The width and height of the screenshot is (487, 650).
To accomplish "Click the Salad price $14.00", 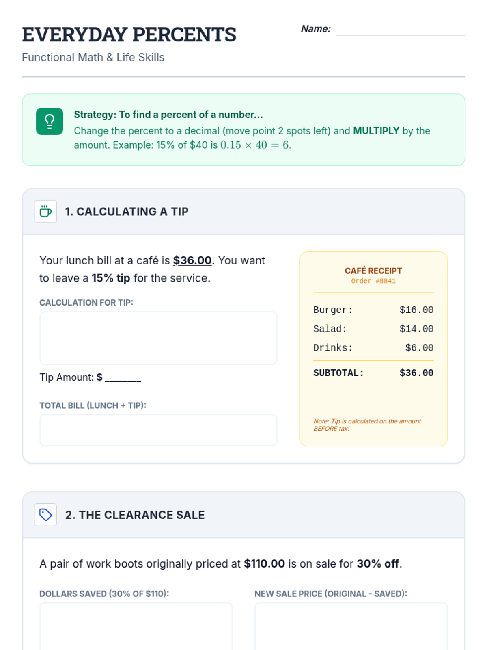I will [x=416, y=329].
